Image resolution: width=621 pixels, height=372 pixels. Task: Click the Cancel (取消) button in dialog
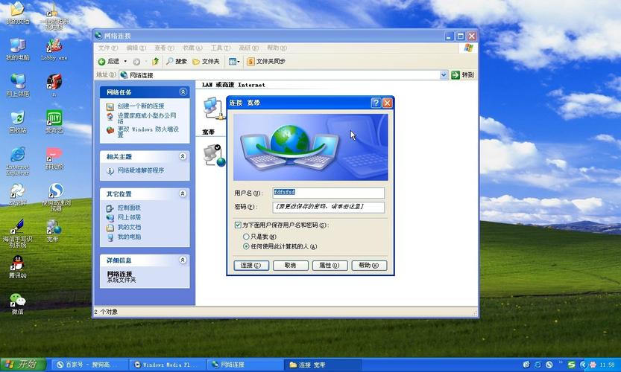[290, 266]
